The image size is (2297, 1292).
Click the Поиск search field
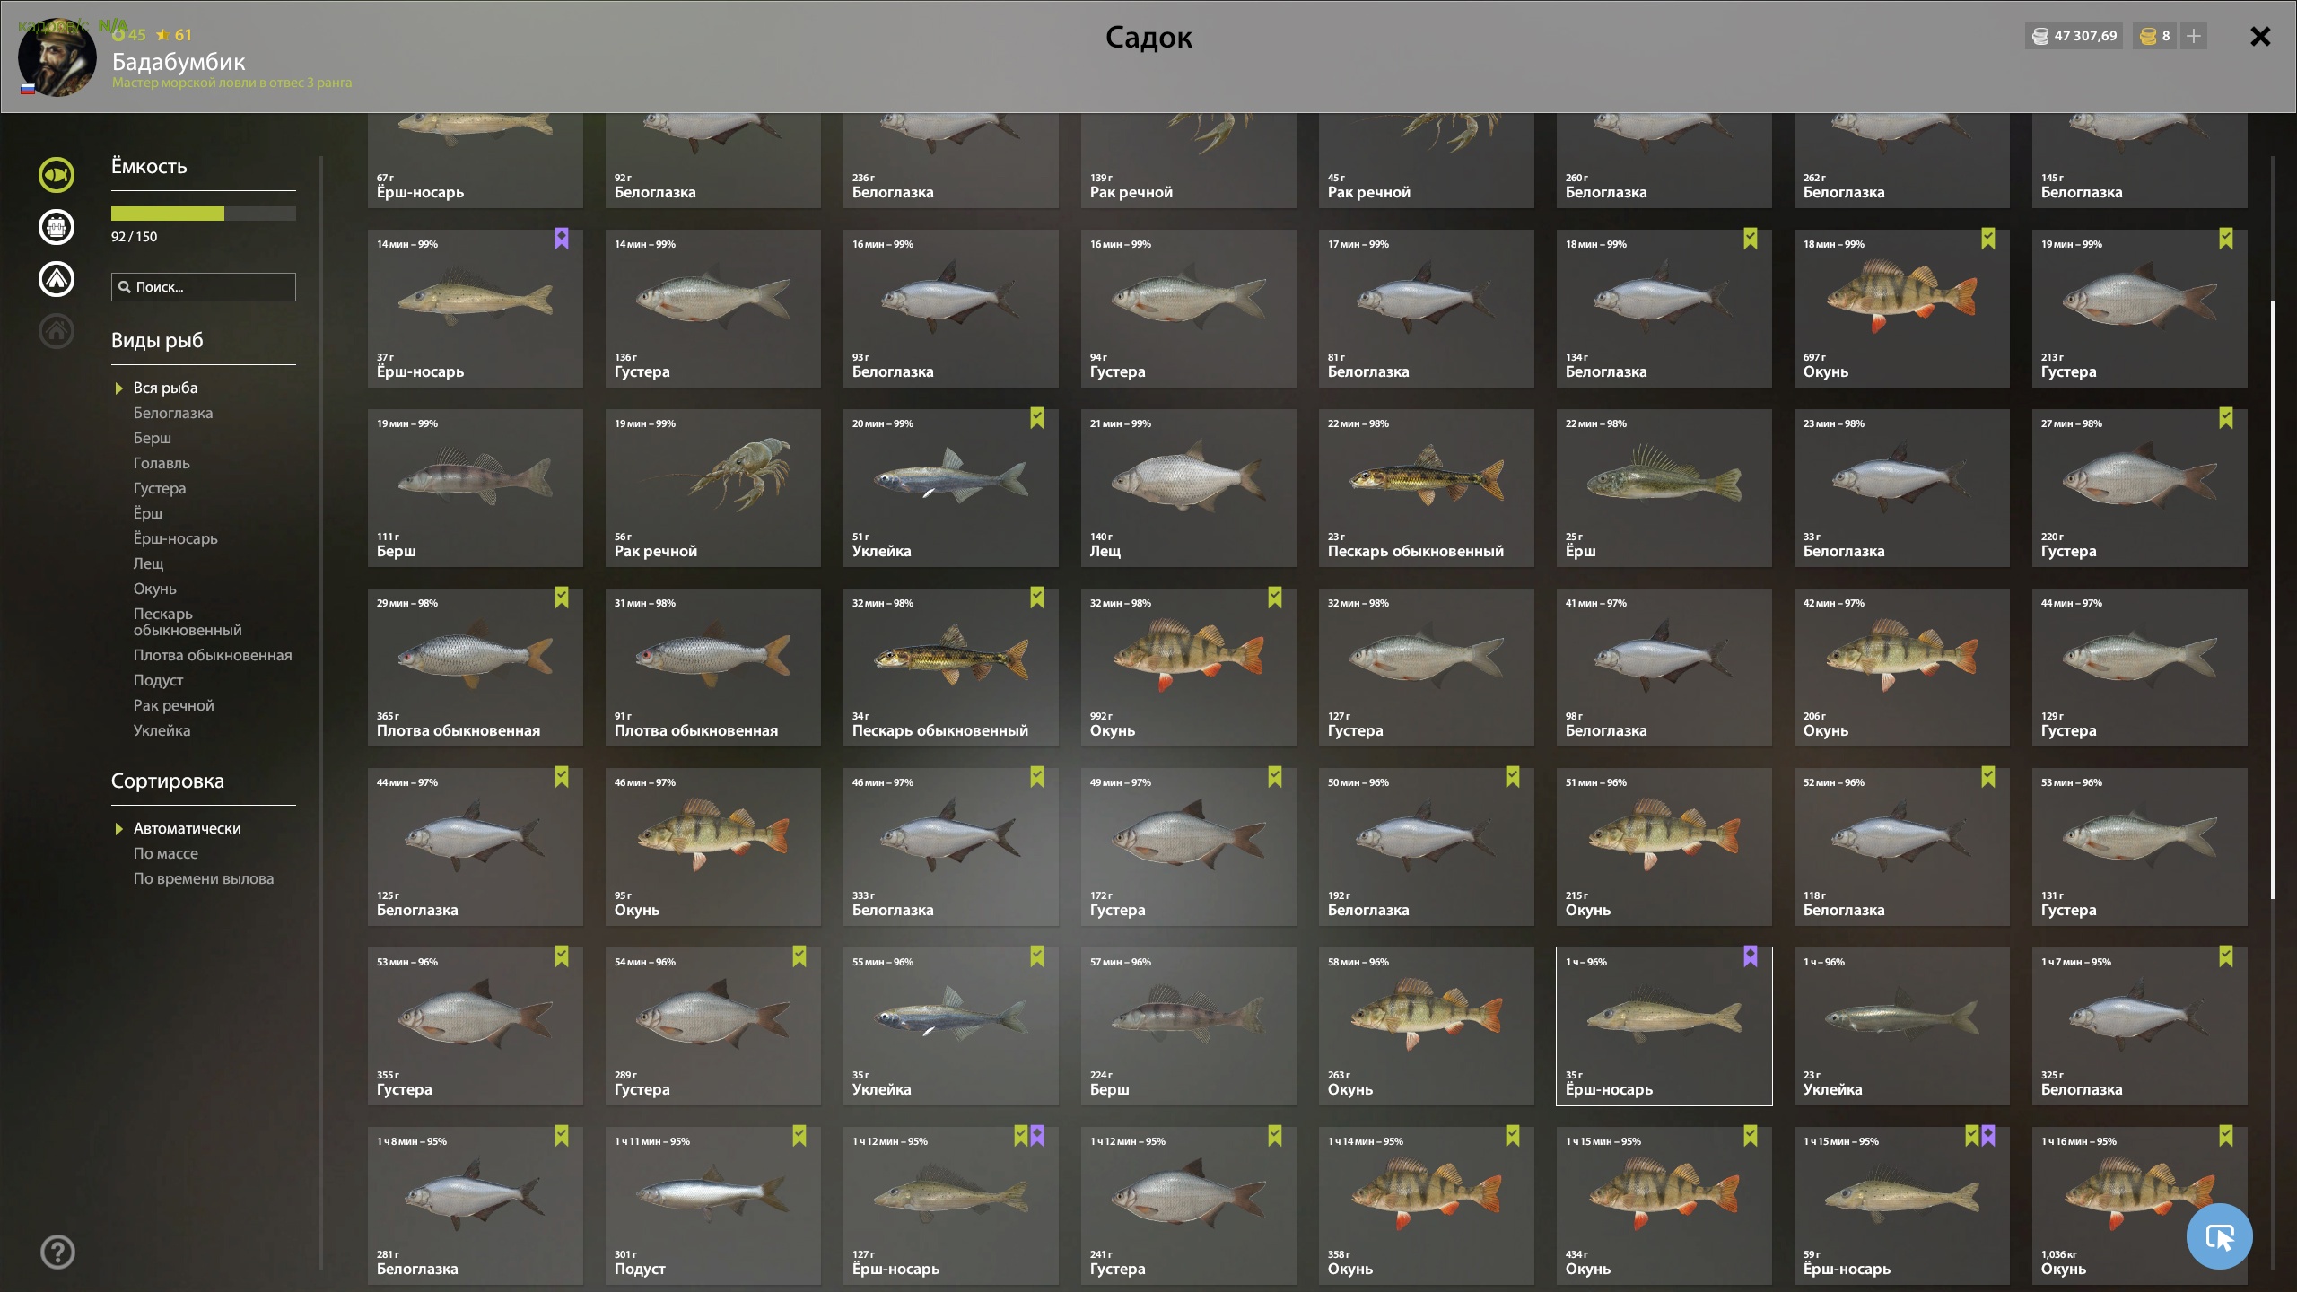[204, 287]
